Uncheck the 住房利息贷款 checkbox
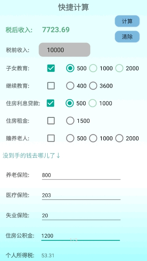 pos(50,103)
